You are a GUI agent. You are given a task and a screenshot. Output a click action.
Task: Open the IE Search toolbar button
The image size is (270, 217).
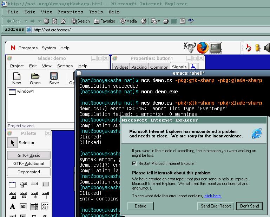click(x=81, y=21)
